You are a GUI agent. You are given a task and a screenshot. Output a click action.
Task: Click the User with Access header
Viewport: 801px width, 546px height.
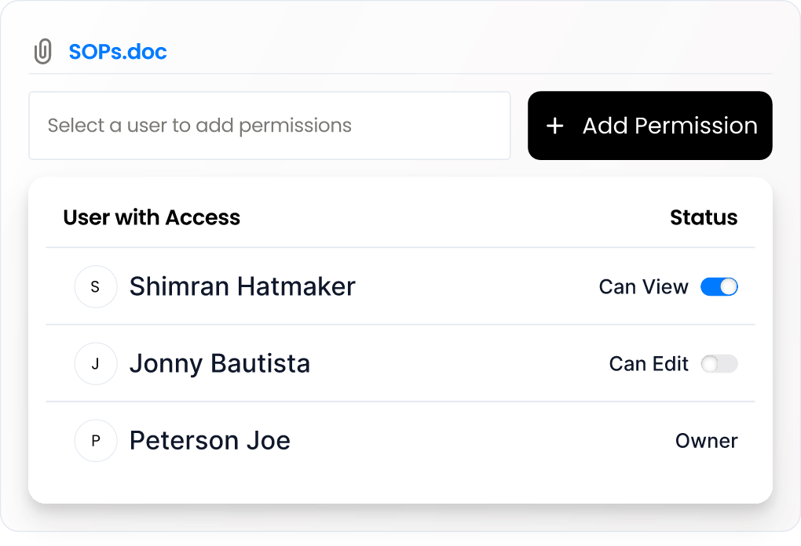[x=152, y=217]
